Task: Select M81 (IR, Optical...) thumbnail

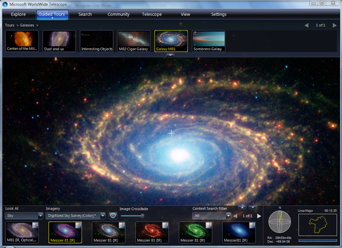Action: point(22,232)
